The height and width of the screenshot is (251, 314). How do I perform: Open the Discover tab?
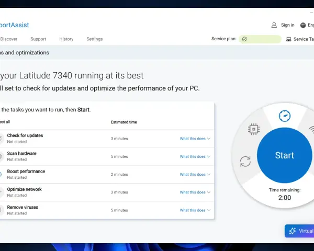[9, 39]
